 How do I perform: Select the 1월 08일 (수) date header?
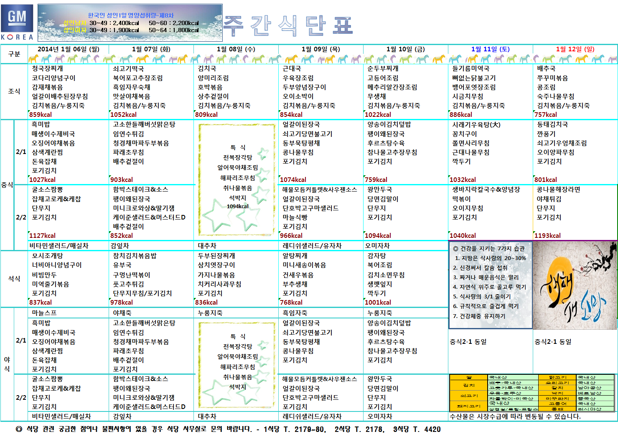(x=236, y=49)
